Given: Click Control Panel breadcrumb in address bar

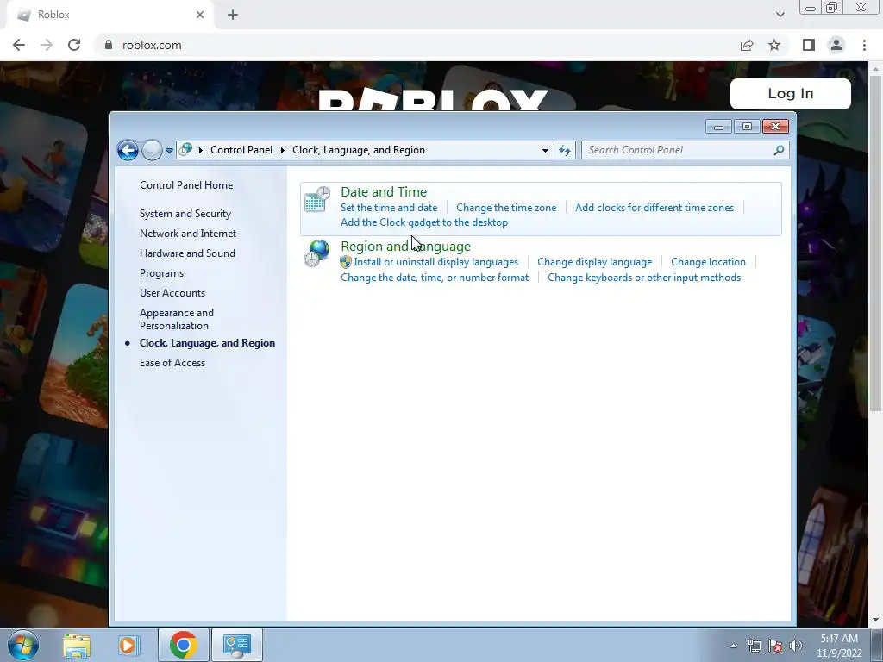Looking at the screenshot, I should [241, 150].
